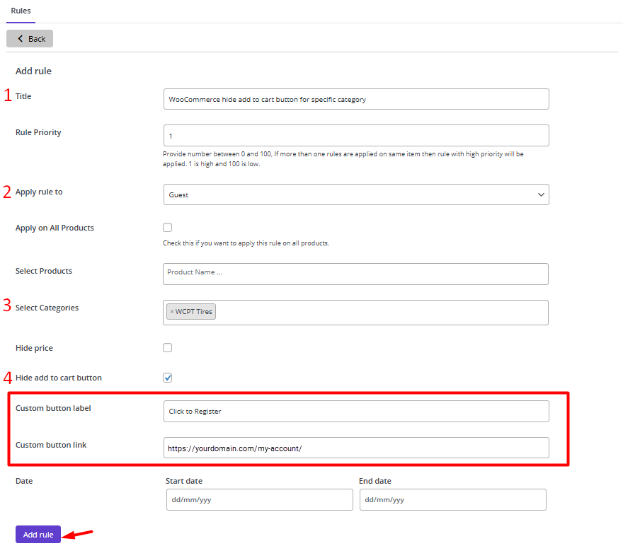Image resolution: width=623 pixels, height=558 pixels.
Task: Edit the Custom button label field
Action: [x=356, y=411]
